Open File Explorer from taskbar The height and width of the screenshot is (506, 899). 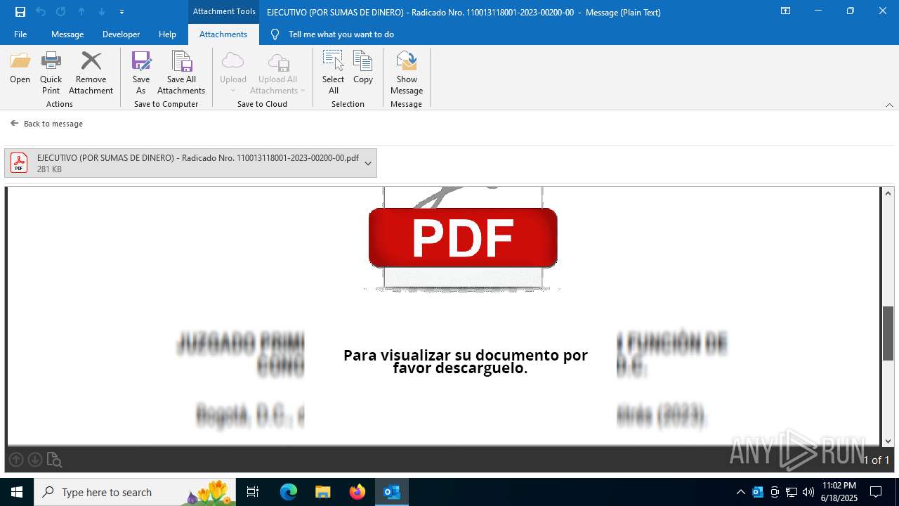click(323, 492)
